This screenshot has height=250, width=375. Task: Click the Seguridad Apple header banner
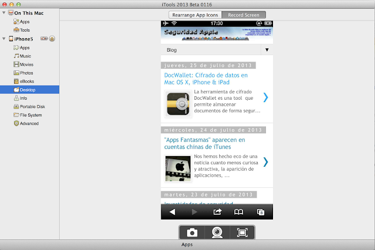(x=217, y=34)
